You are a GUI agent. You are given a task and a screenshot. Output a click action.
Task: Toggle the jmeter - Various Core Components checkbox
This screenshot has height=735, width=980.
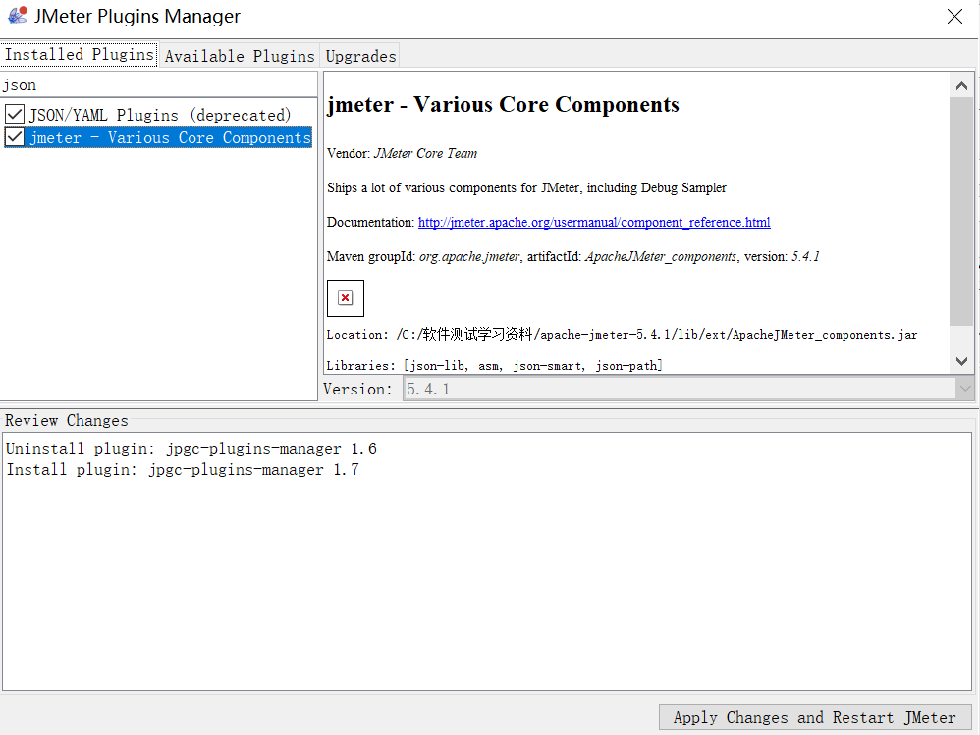point(15,137)
